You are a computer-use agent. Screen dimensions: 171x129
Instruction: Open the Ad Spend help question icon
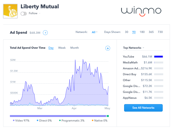coord(45,33)
